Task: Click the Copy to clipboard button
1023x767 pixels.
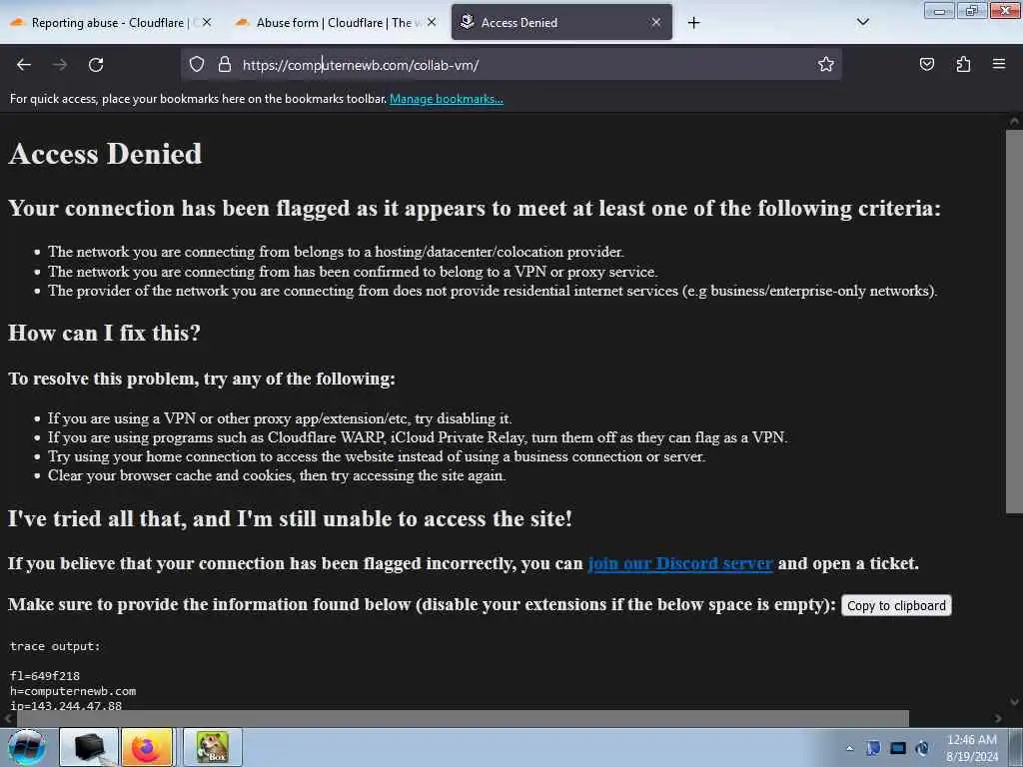Action: coord(896,605)
